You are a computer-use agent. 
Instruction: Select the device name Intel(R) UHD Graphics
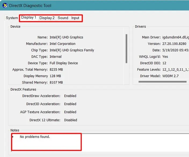coord(66,37)
